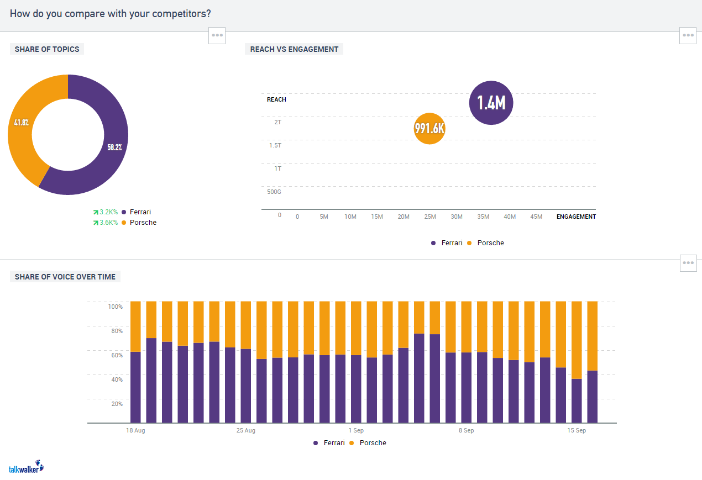
Task: Click the 2T reach axis tick
Action: (278, 122)
